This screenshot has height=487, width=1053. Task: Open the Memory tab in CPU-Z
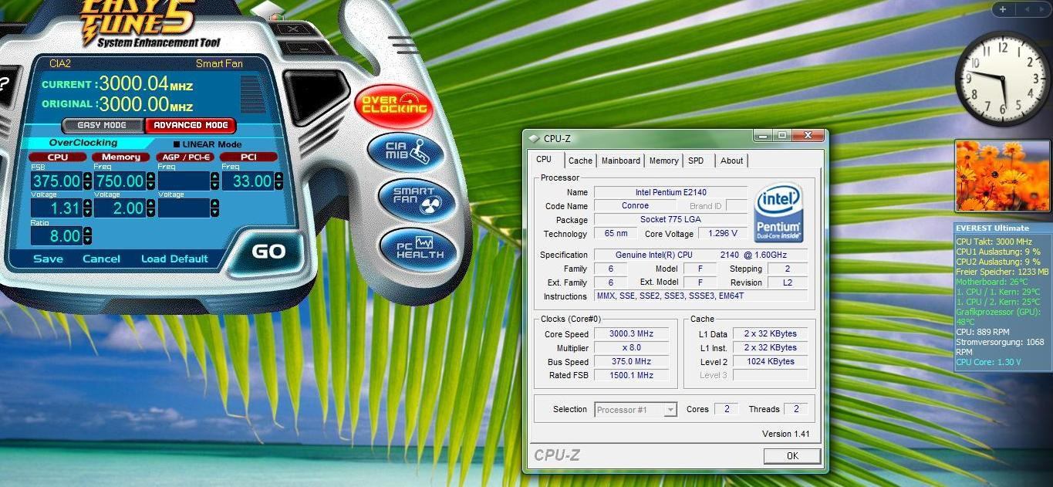click(663, 161)
